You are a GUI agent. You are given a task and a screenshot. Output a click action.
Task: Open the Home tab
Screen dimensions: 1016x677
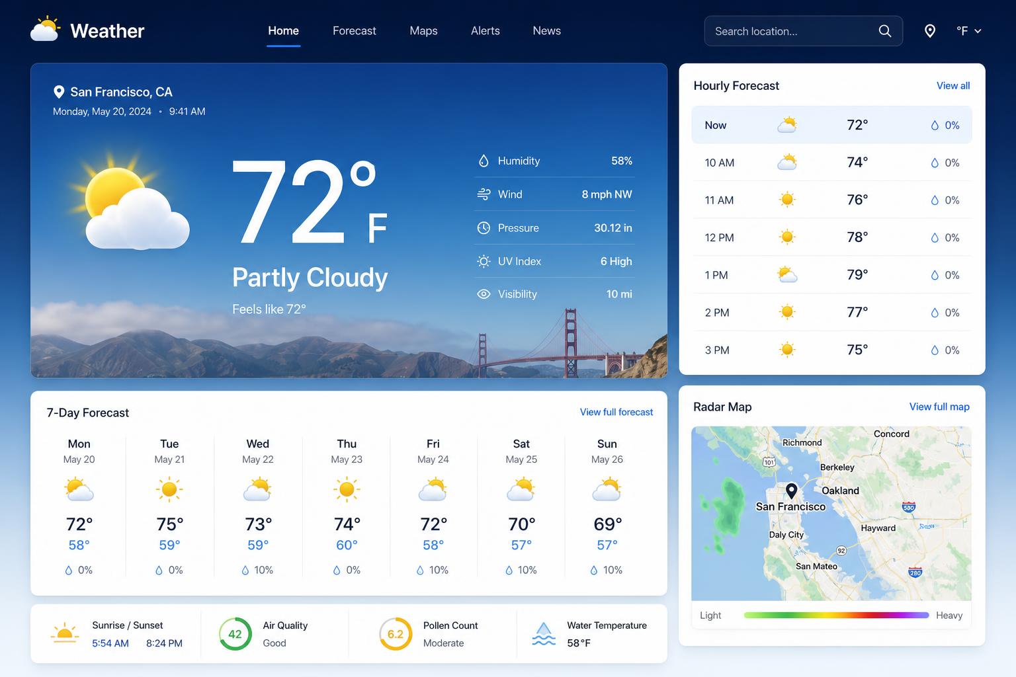(283, 31)
